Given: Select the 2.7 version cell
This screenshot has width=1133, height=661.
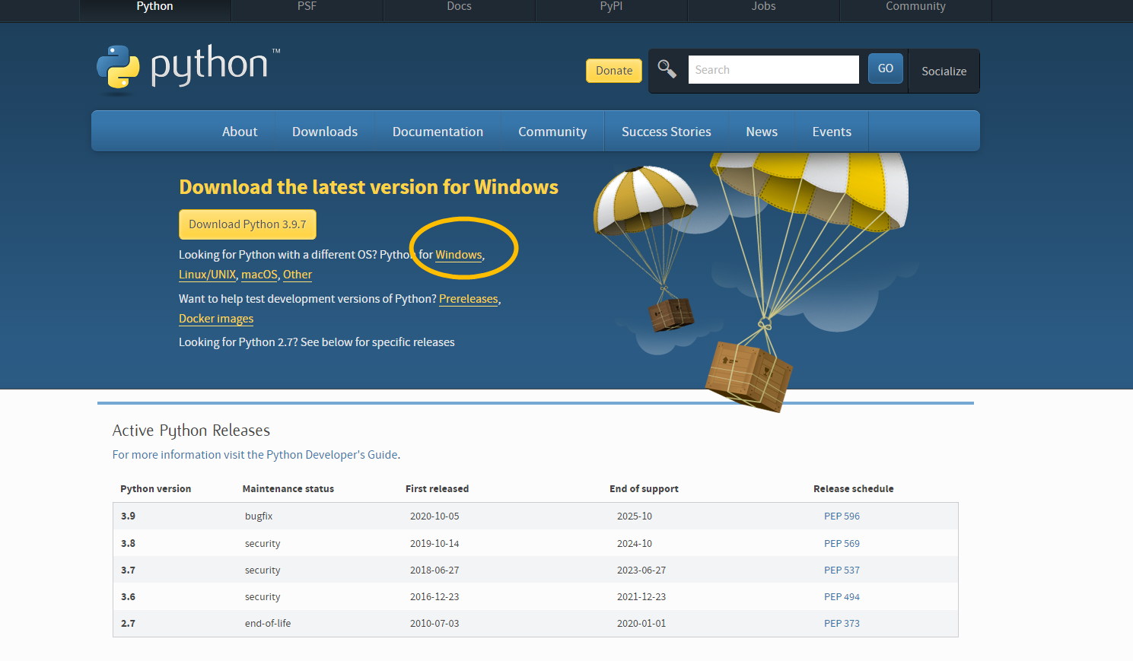Looking at the screenshot, I should [128, 624].
